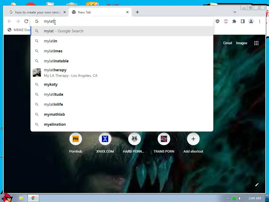Click the Add shortcut button

pyautogui.click(x=193, y=143)
